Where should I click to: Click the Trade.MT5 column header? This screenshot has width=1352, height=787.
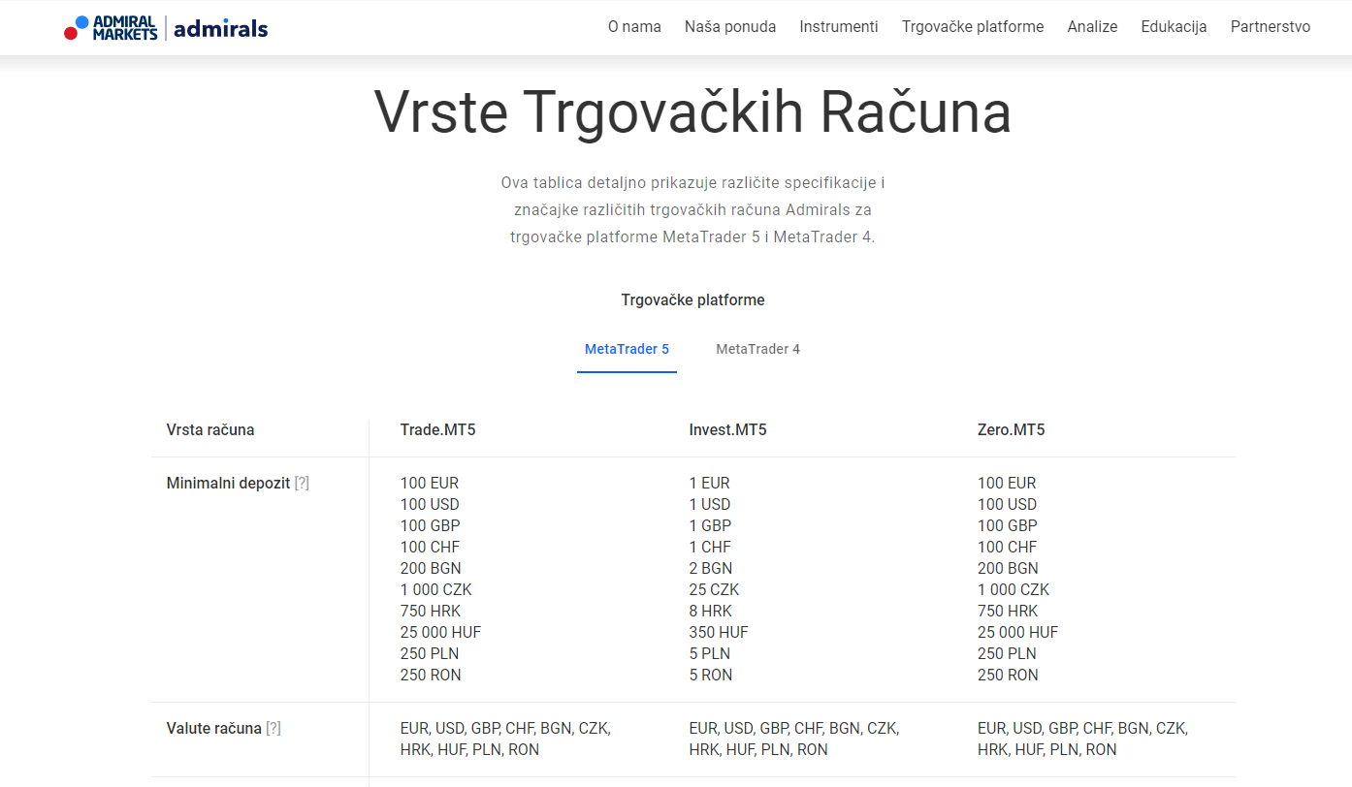coord(437,429)
